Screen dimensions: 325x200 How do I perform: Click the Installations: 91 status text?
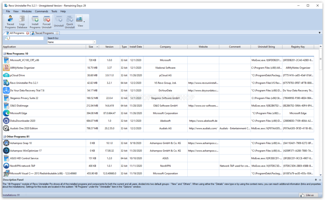coord(11,195)
